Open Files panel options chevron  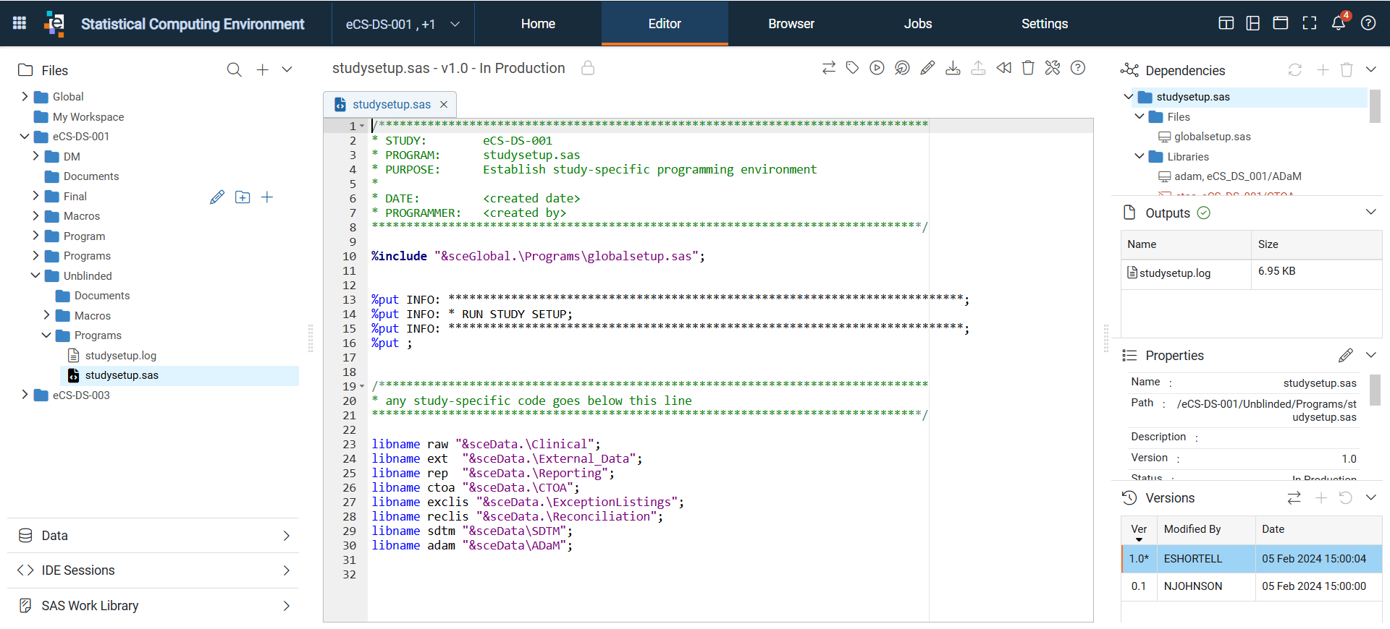[x=287, y=70]
